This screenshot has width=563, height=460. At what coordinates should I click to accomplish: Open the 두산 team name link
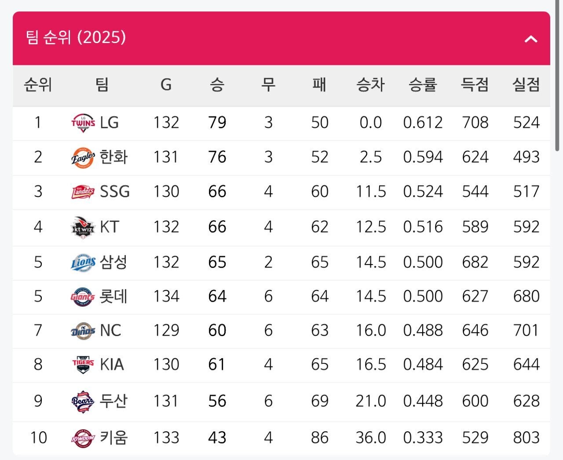pyautogui.click(x=113, y=401)
